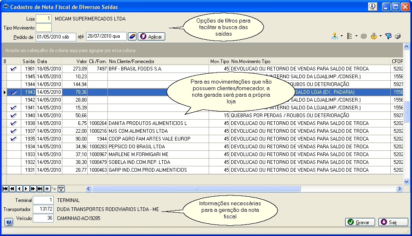
Task: Toggle checkmark for saída 1981
Action: tap(14, 69)
